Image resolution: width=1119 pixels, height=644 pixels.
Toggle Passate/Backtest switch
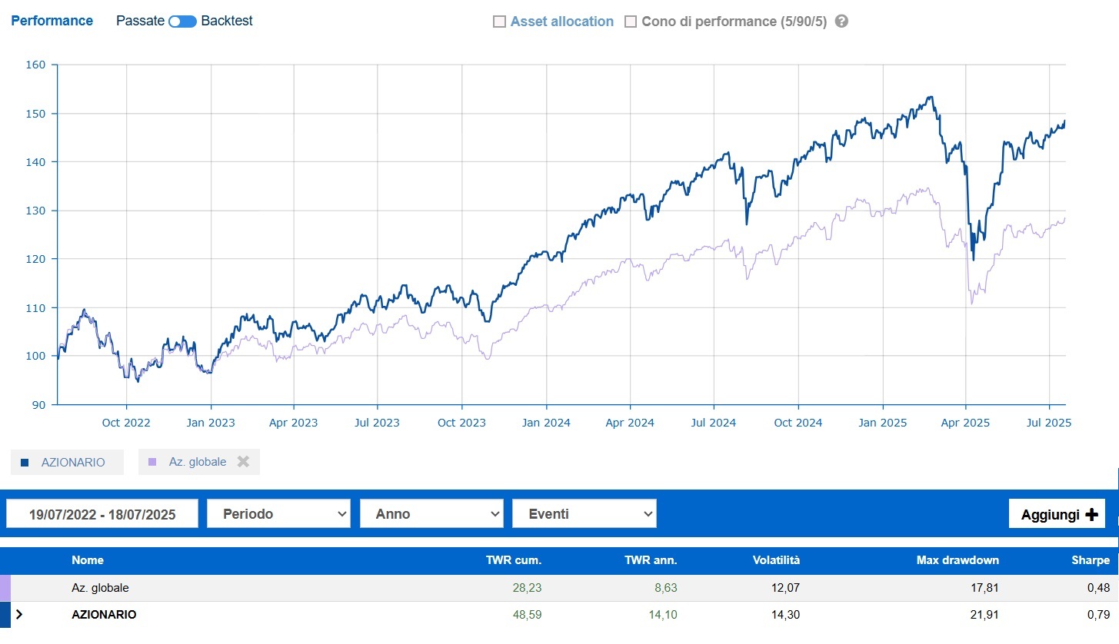coord(182,22)
